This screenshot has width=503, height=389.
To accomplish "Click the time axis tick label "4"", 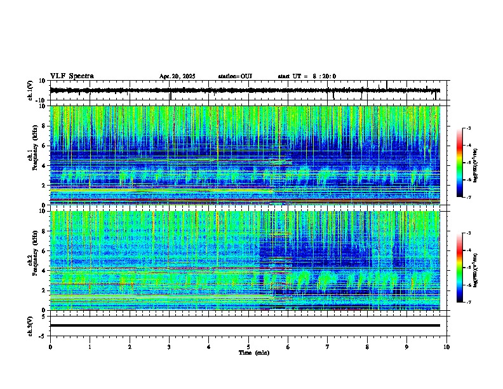I will tap(209, 347).
